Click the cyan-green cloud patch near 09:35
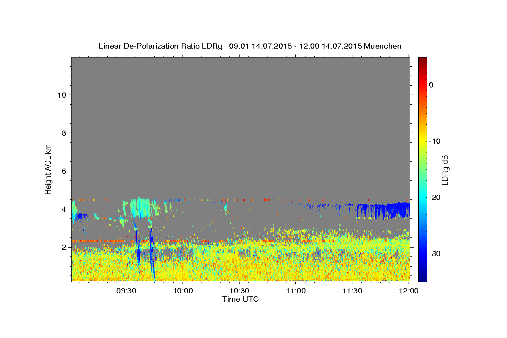This screenshot has width=507, height=338. (141, 207)
